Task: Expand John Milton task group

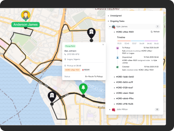Action: pos(110,110)
